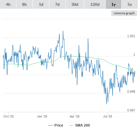Show the 30d price range

[x=75, y=4]
